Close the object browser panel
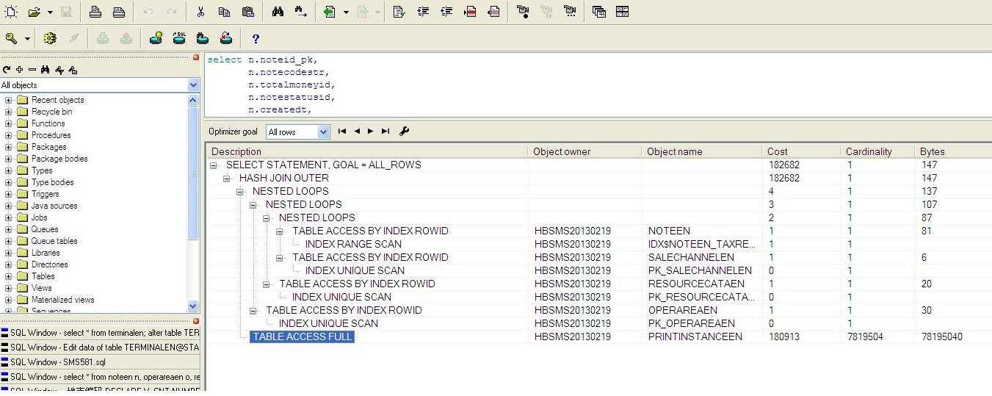This screenshot has height=396, width=992. click(196, 57)
